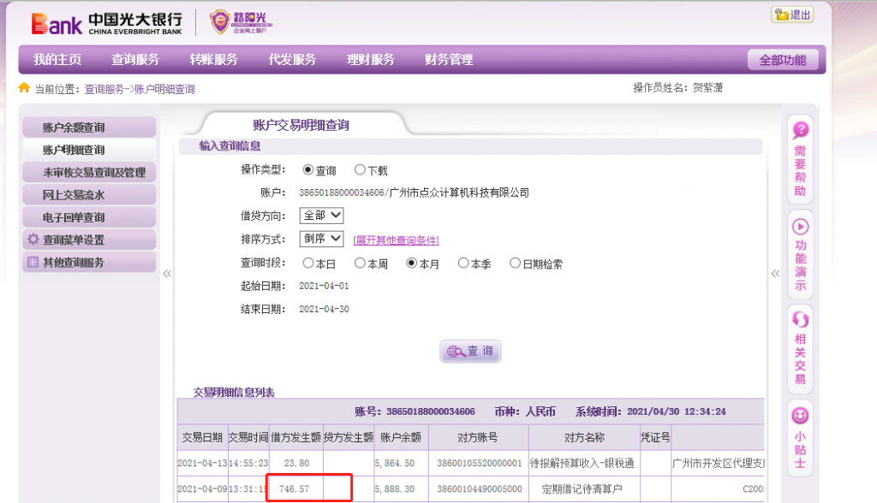Viewport: 877px width, 503px height.
Task: Open the 转账服务 menu
Action: pyautogui.click(x=213, y=60)
